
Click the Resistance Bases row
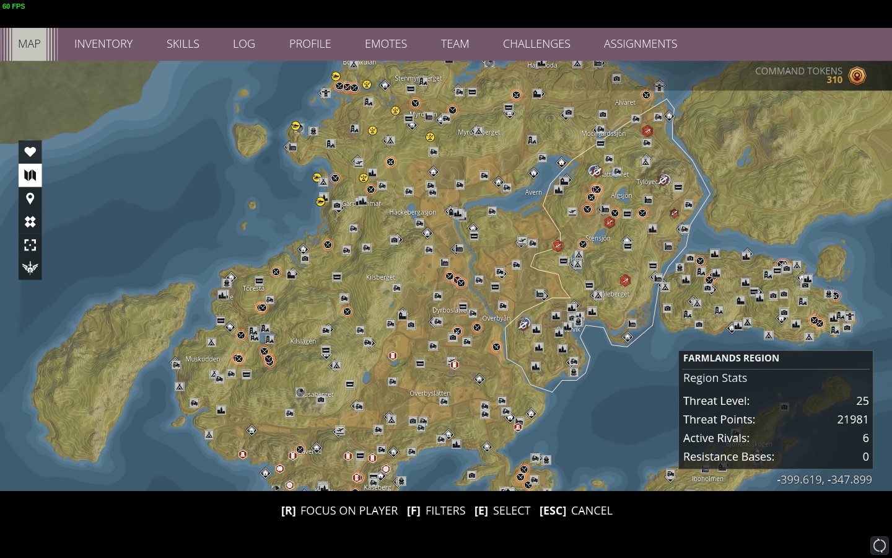[776, 457]
